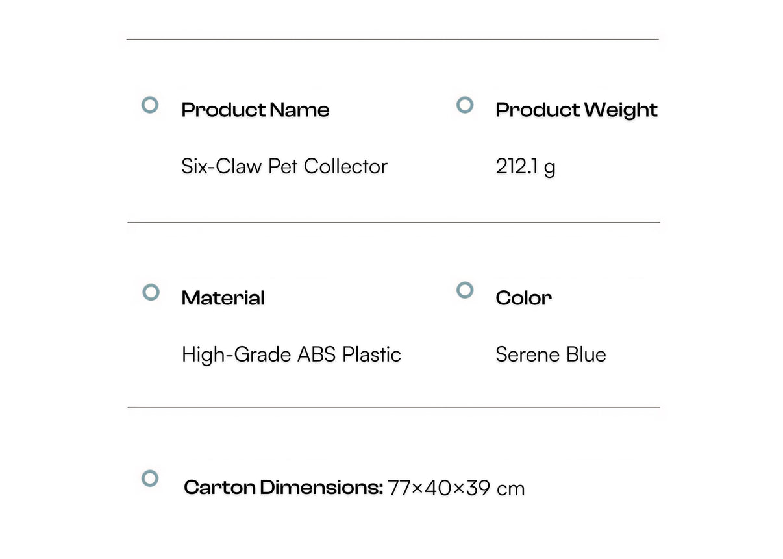
Task: Click the bullet icon beside Carton Dimensions
Action: [x=150, y=478]
